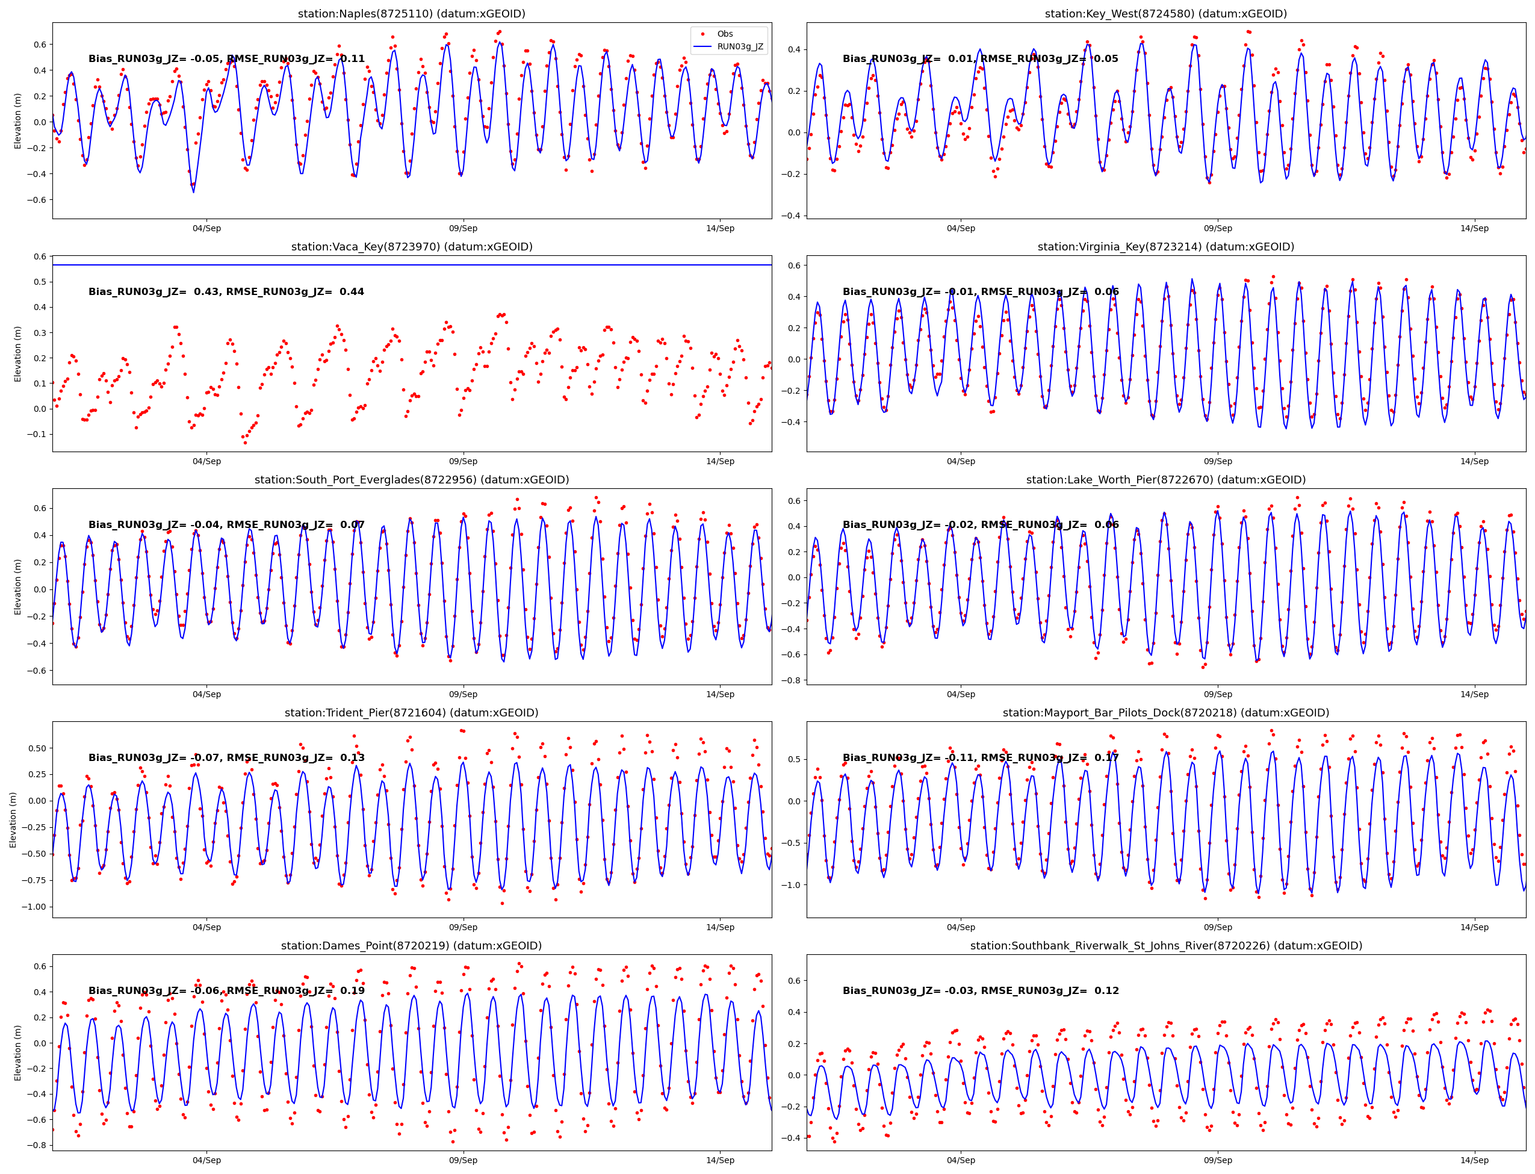Select the South_Port_Everglades plot title
Viewport: 1535px width, 1174px height.
click(x=412, y=480)
